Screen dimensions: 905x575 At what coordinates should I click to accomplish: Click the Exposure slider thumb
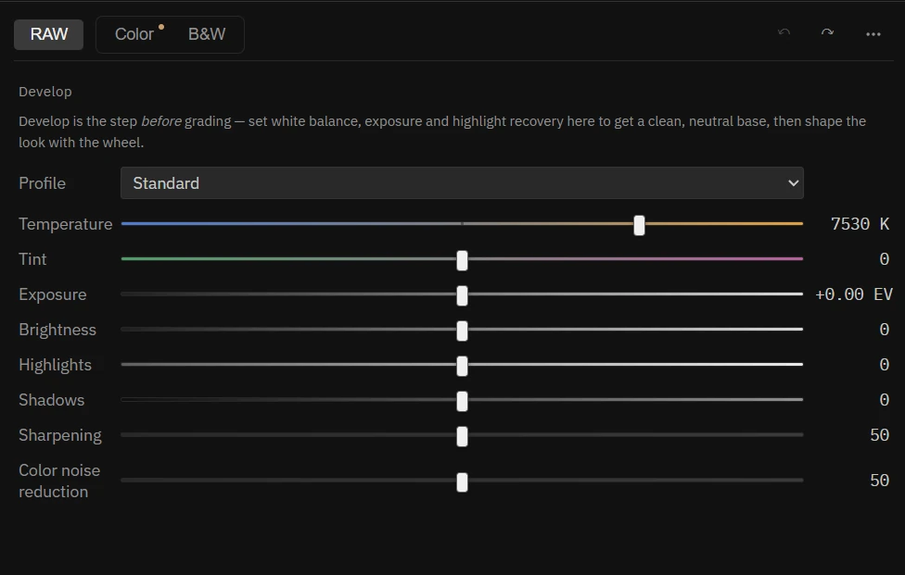point(462,295)
